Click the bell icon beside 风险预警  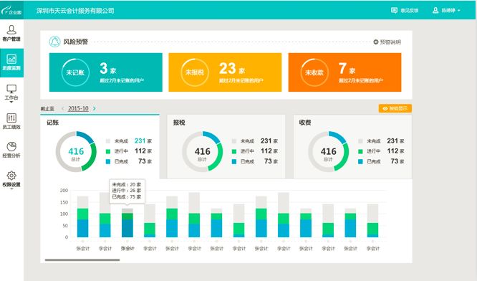55,42
